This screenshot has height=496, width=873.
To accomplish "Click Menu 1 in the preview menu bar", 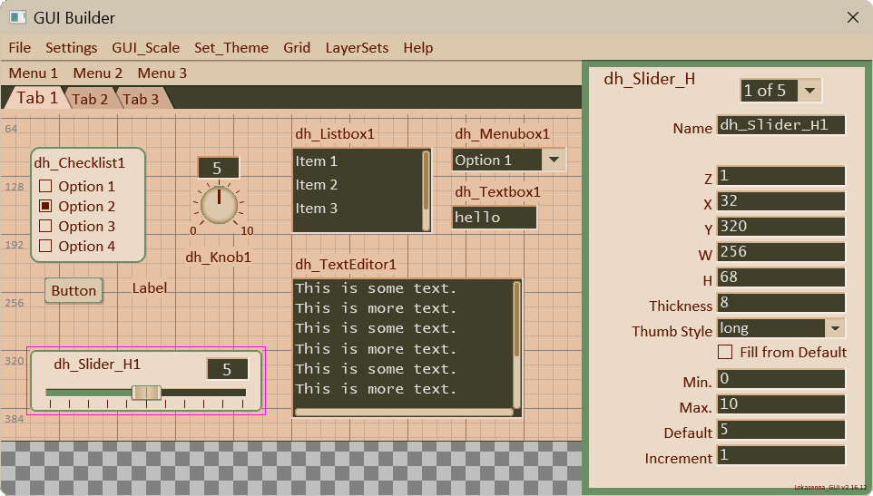I will (34, 73).
